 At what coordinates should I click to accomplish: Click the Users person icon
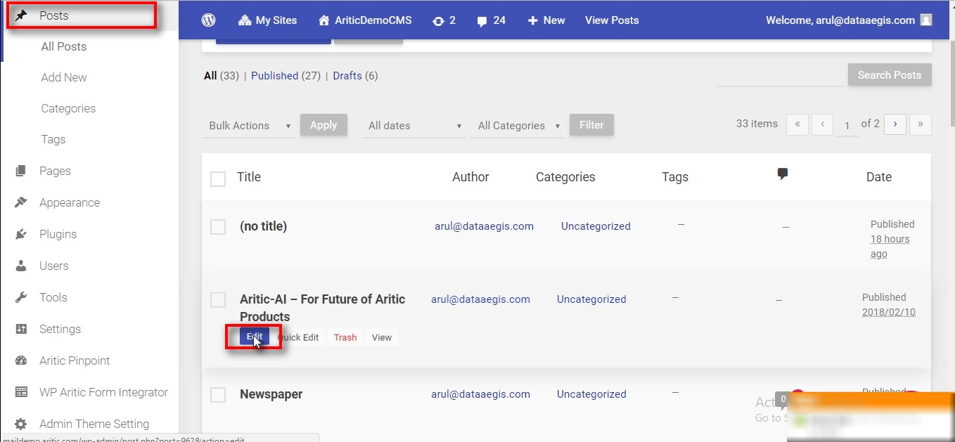[21, 266]
